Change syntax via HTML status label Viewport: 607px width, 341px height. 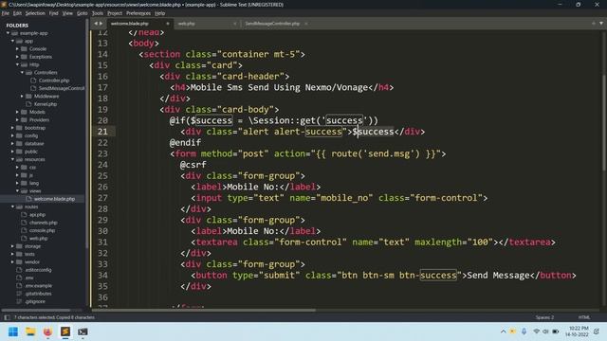pos(584,317)
